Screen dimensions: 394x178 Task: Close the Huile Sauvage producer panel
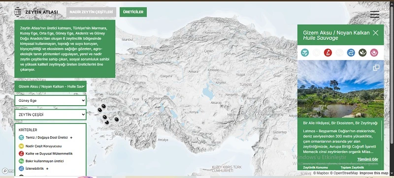click(x=375, y=33)
